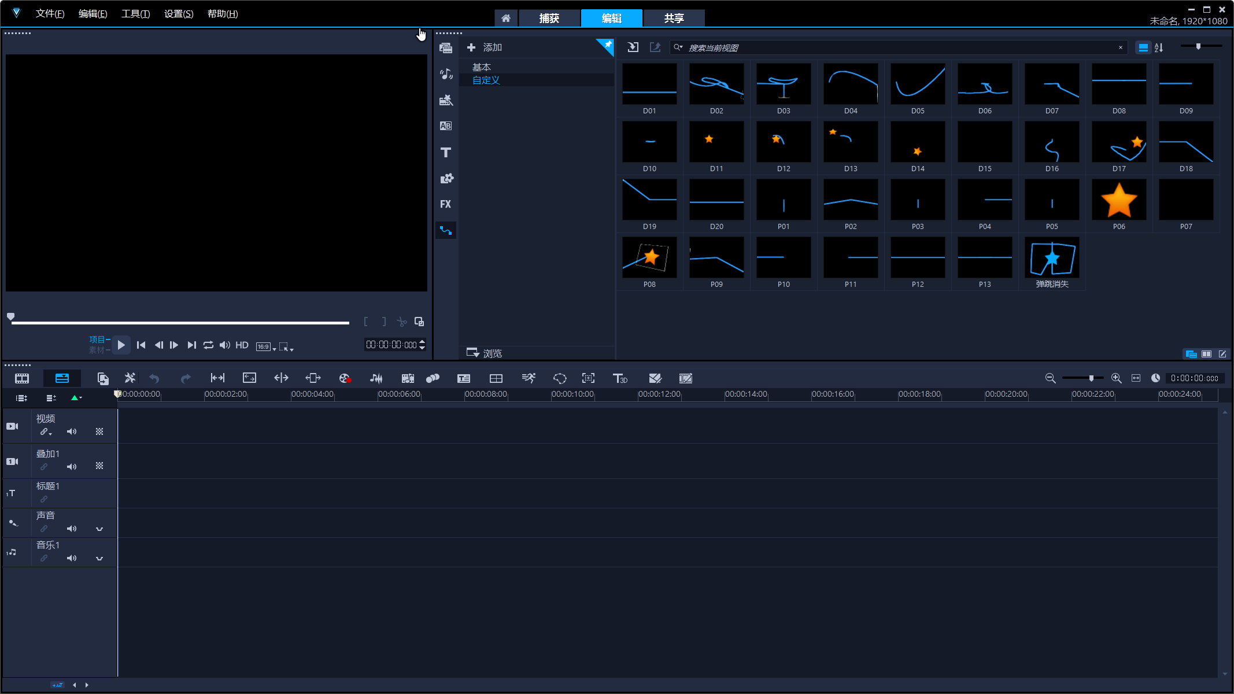Click the 浏览 button
The image size is (1234, 694).
point(485,353)
